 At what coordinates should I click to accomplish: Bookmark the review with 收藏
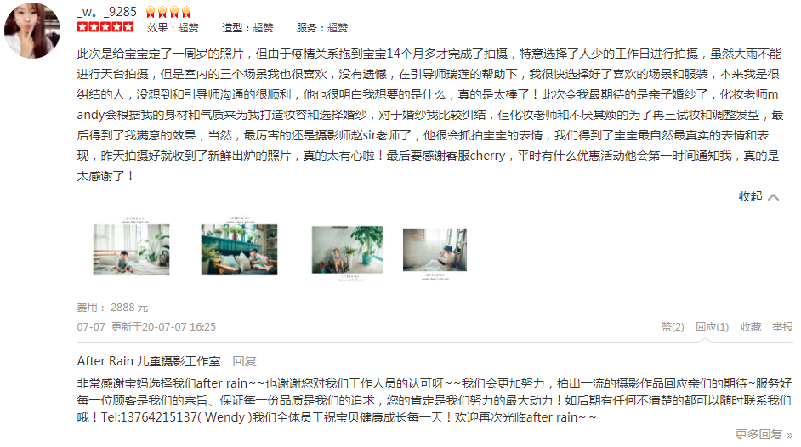751,326
